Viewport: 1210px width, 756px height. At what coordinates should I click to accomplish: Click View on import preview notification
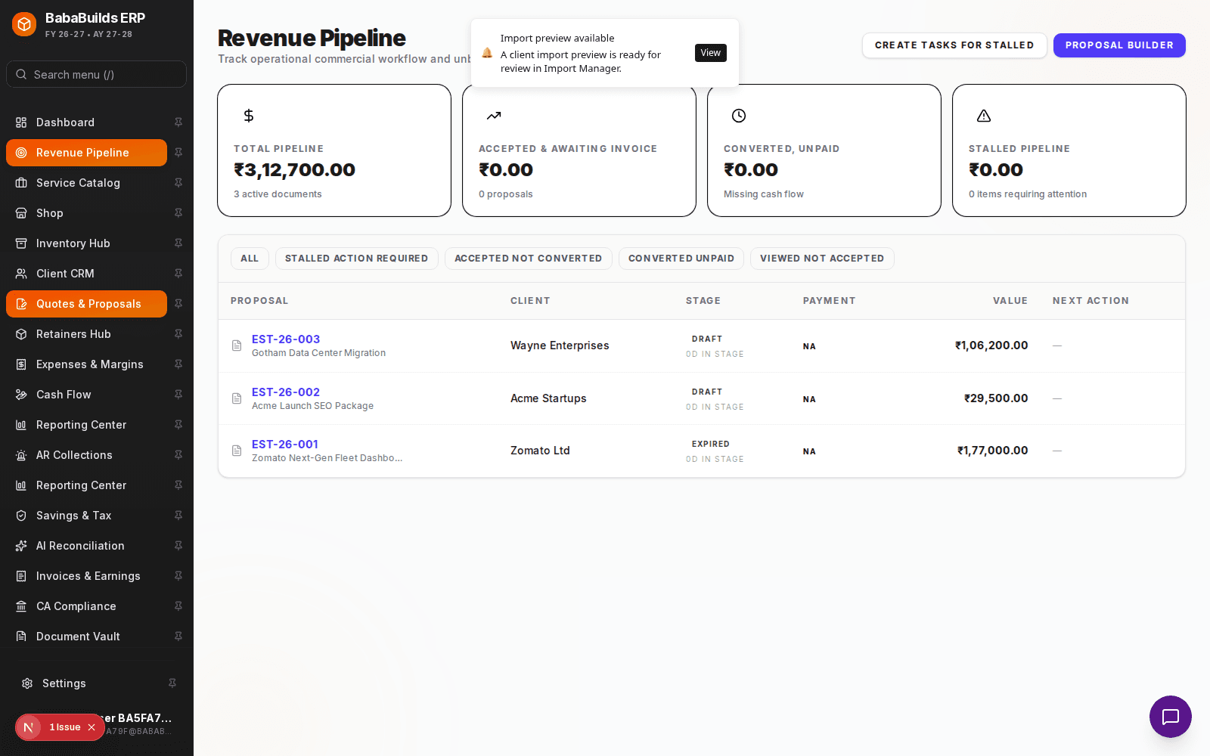(x=711, y=53)
